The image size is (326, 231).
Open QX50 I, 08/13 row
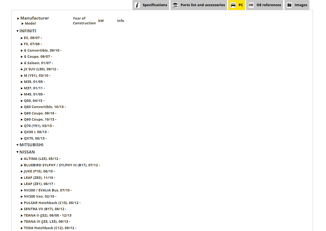[x=36, y=132]
